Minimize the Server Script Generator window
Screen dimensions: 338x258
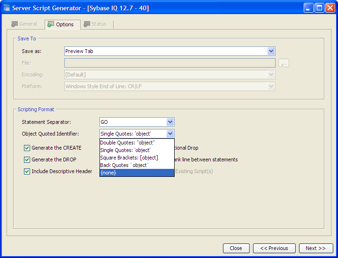(308, 8)
